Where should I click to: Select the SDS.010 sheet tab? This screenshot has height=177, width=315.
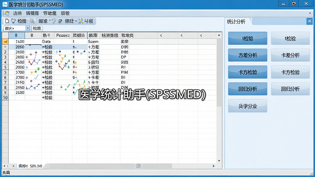(x=36, y=166)
